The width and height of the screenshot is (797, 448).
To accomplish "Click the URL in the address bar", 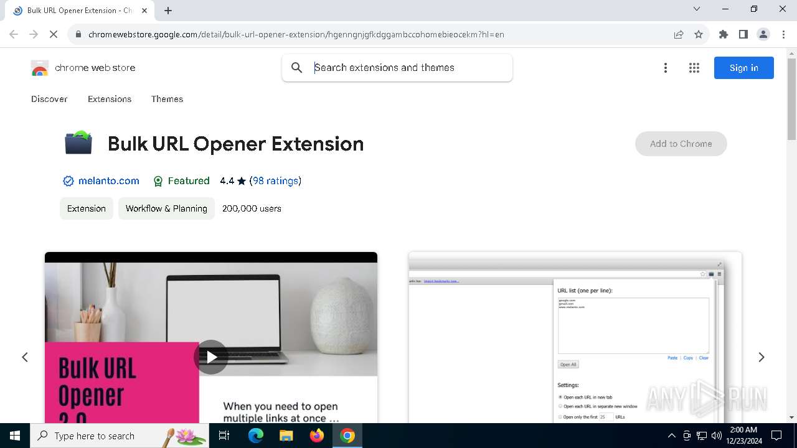I will tap(296, 34).
